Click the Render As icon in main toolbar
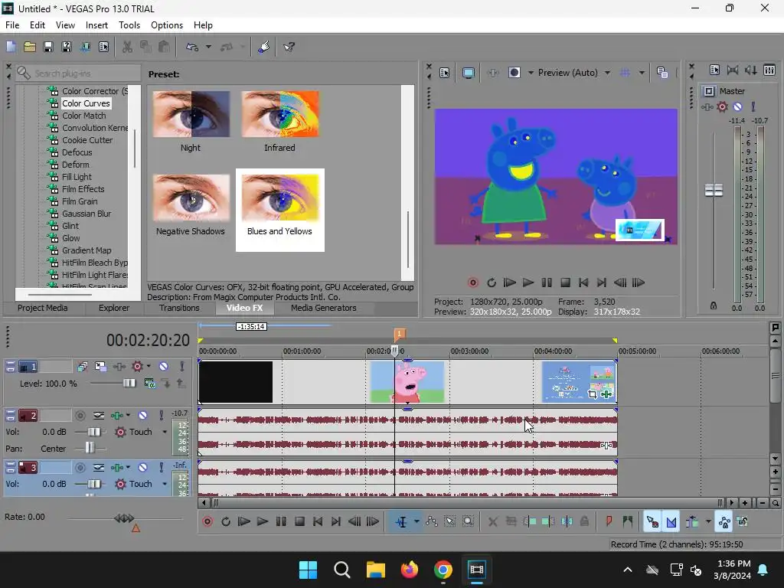 pyautogui.click(x=86, y=47)
